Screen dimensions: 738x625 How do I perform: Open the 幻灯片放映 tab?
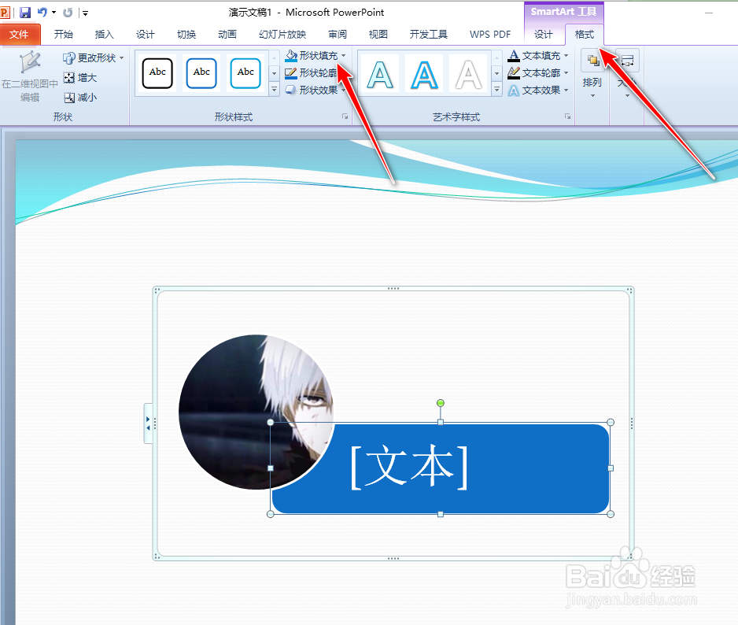(282, 35)
